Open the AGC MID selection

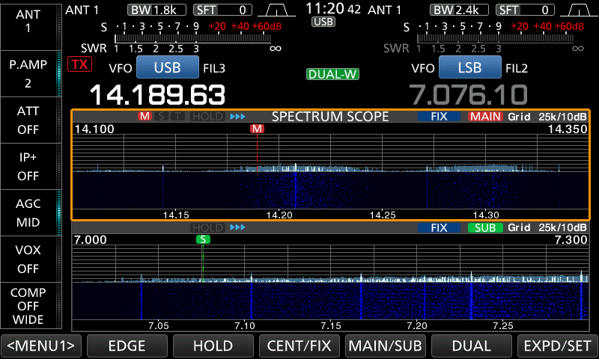pyautogui.click(x=28, y=213)
